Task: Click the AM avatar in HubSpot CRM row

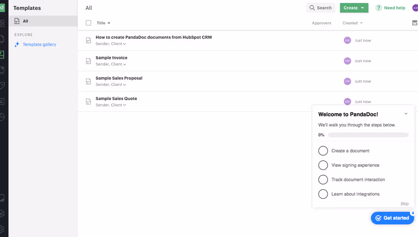Action: pos(347,40)
